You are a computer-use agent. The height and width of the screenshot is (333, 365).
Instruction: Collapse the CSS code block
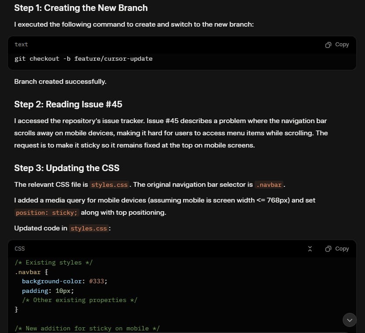coord(310,249)
